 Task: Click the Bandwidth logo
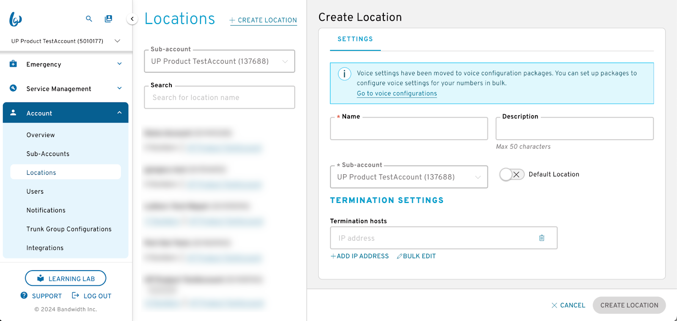pos(16,19)
